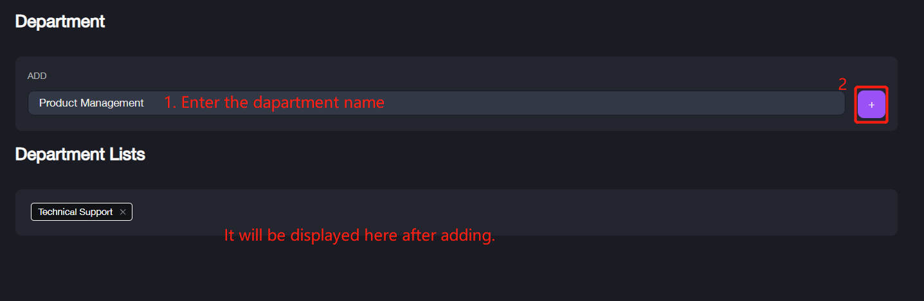Remove the Technical Support tag via its x
The height and width of the screenshot is (301, 924).
pos(123,212)
